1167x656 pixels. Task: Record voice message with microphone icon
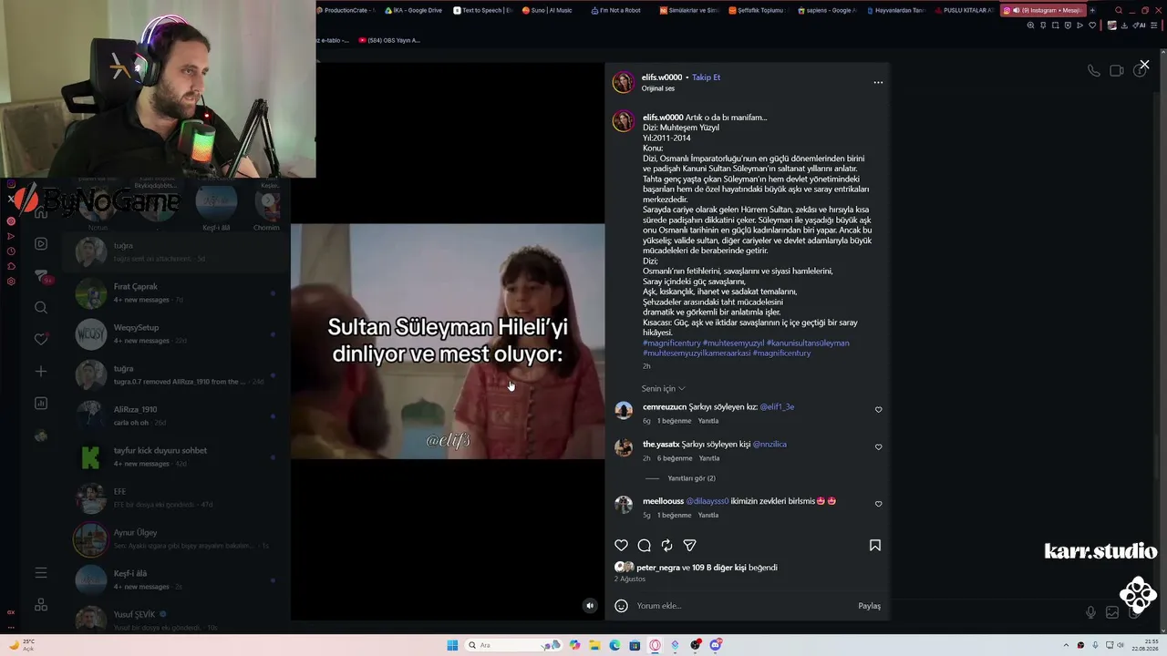point(1090,612)
